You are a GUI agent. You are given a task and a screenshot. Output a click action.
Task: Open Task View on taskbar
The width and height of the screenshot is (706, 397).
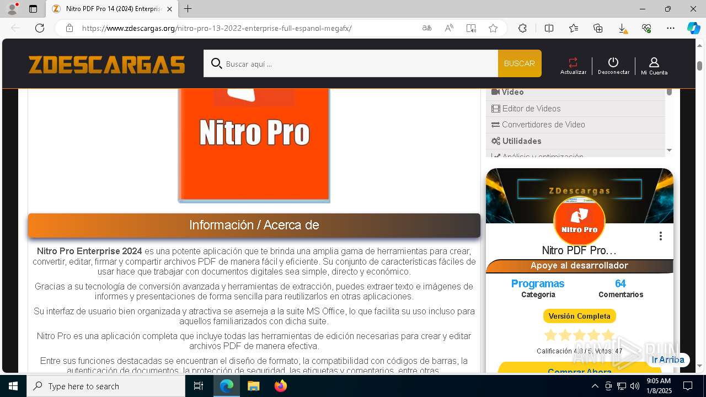(199, 386)
